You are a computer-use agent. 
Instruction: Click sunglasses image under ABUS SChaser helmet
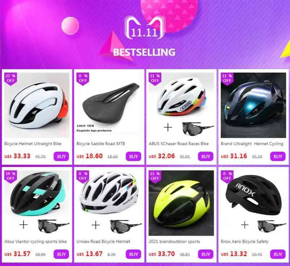coord(198,128)
